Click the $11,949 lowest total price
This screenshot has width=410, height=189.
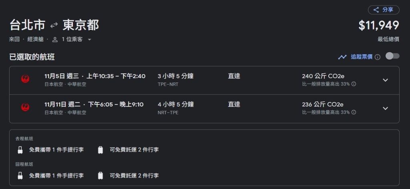(x=379, y=26)
